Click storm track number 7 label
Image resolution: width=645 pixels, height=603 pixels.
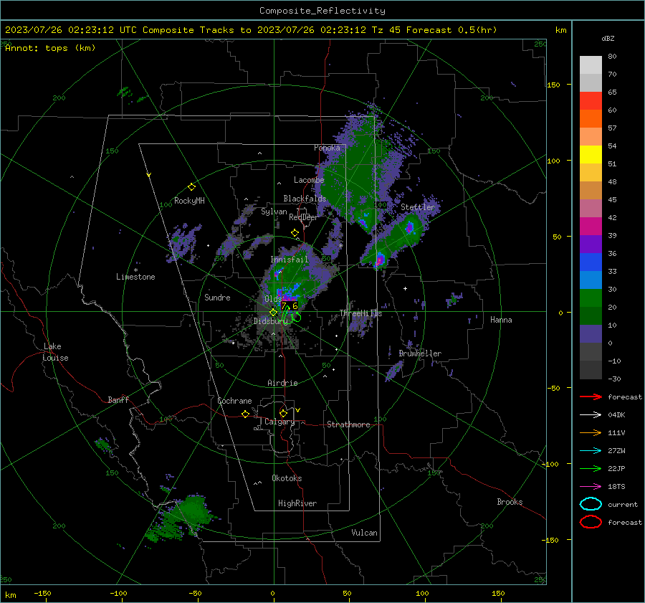[x=283, y=306]
